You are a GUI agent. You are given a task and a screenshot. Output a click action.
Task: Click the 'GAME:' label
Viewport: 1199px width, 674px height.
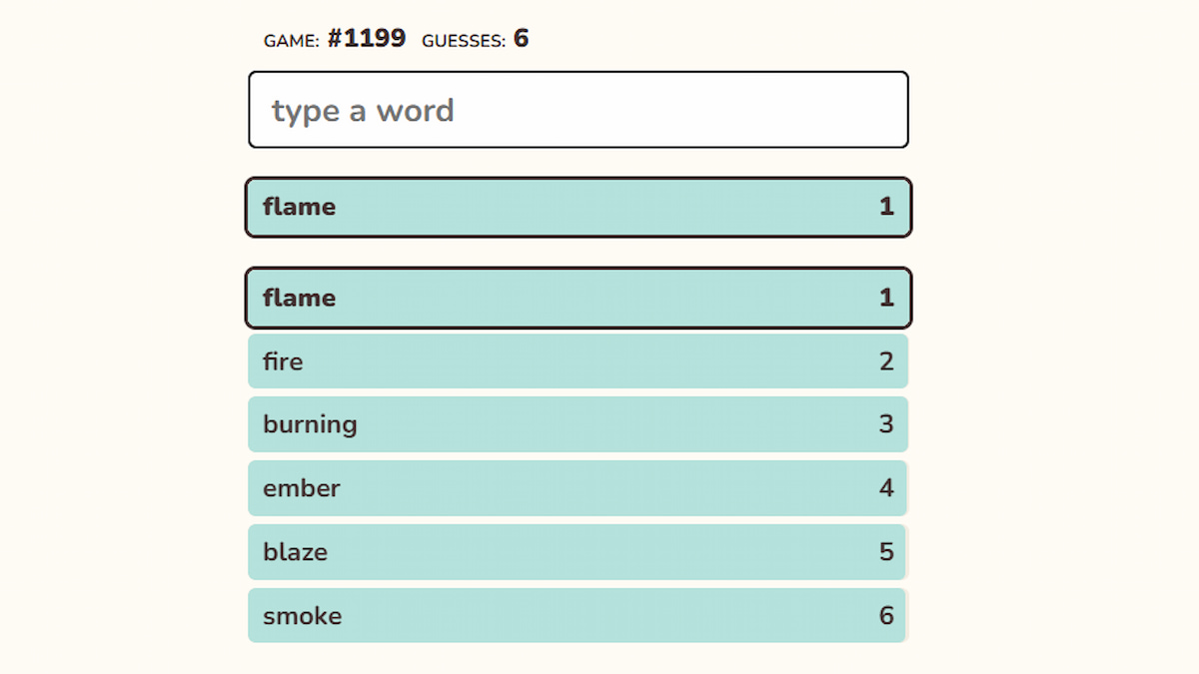[x=292, y=41]
